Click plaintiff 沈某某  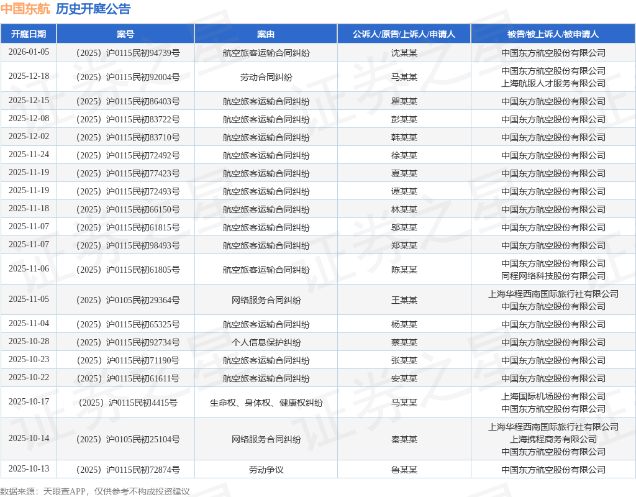coord(404,53)
